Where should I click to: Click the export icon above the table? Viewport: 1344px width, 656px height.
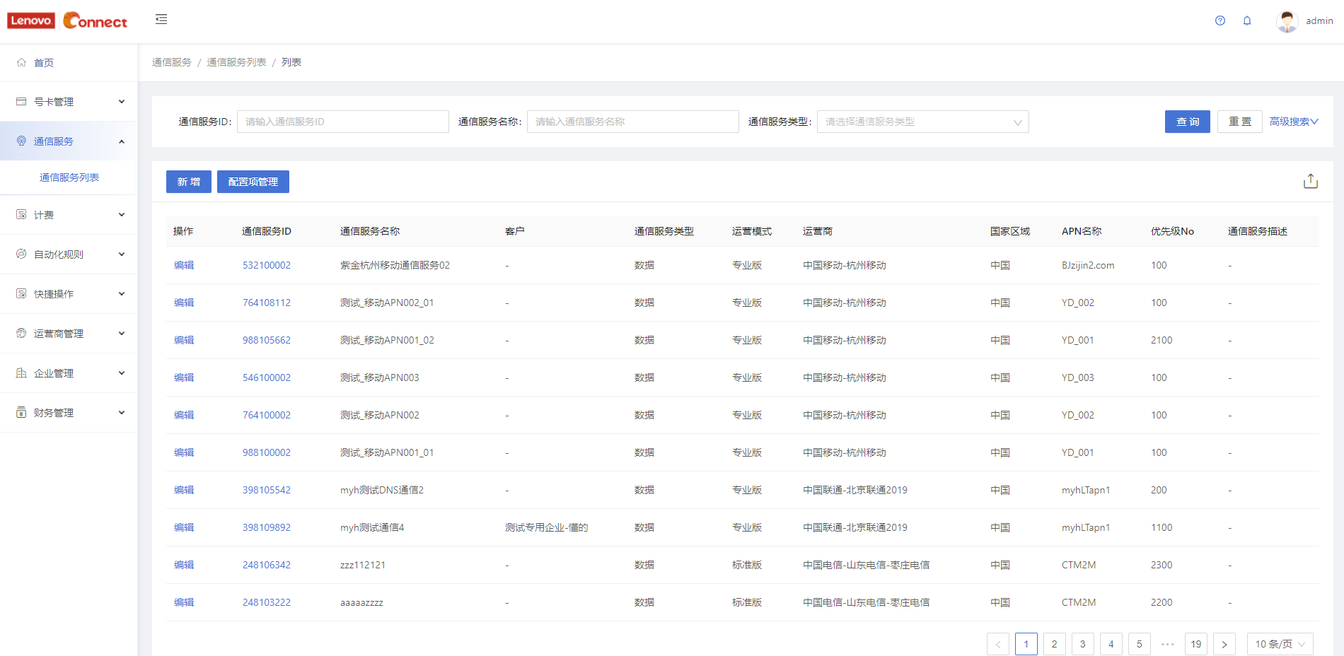[x=1311, y=182]
